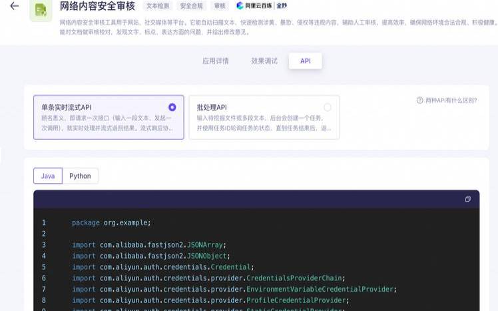Image resolution: width=498 pixels, height=311 pixels.
Task: Click the Credential import on line 5
Action: (163, 267)
